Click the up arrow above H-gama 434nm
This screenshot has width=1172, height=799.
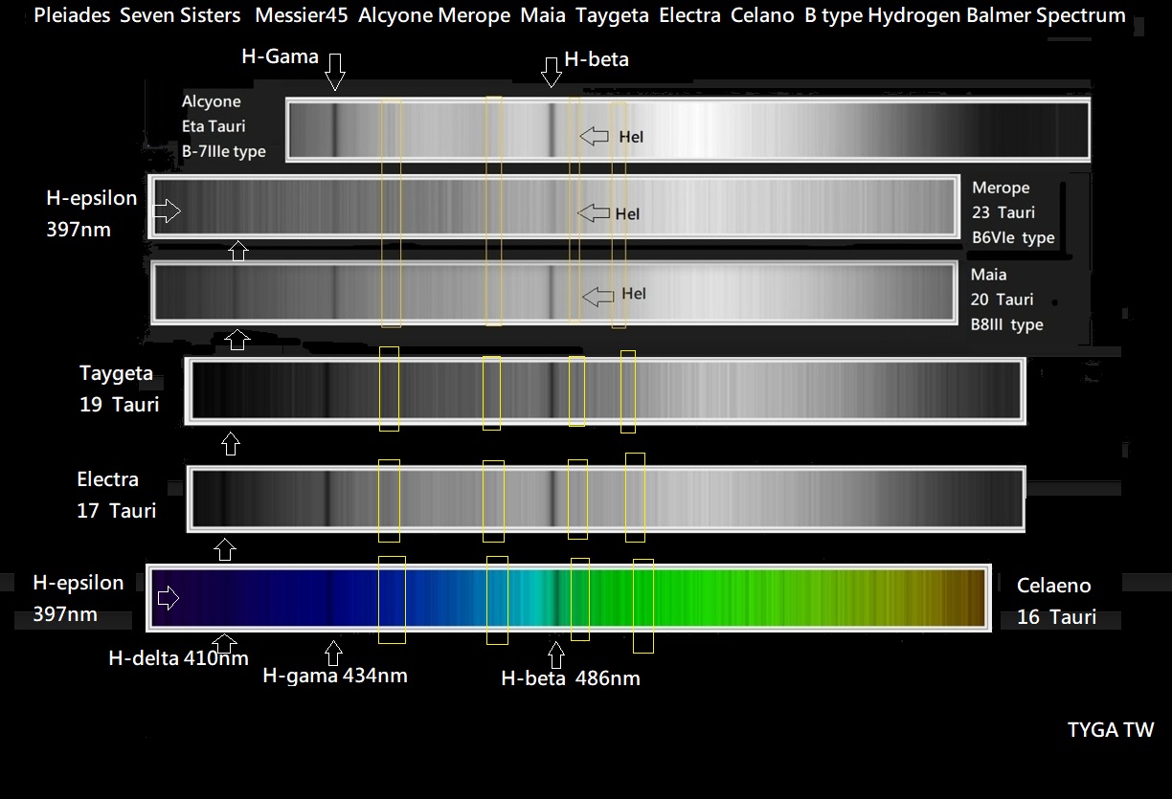click(333, 653)
